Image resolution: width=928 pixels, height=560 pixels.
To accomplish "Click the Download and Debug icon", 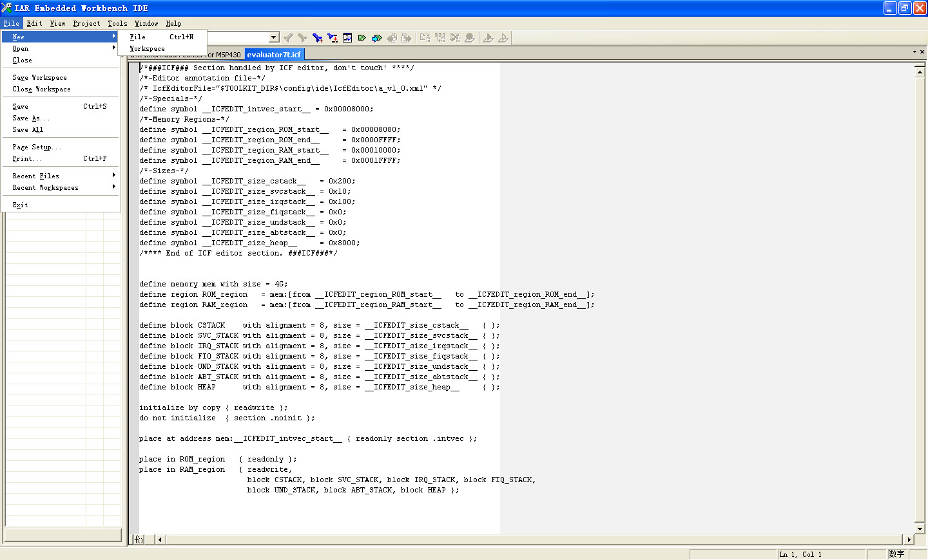I will 488,38.
